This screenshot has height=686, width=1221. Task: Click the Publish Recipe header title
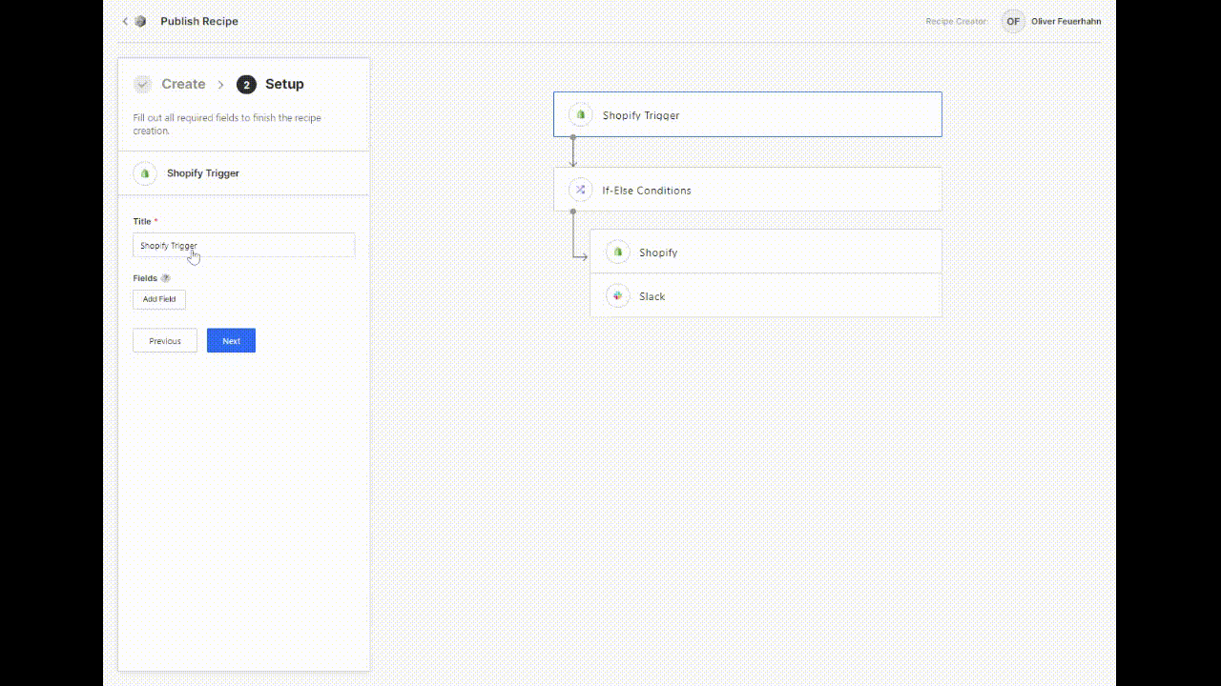click(x=199, y=21)
